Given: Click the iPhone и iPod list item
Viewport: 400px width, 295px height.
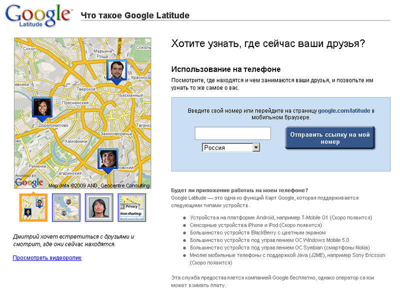Looking at the screenshot, I should pos(255,225).
